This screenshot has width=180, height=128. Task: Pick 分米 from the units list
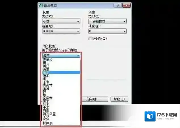[61, 104]
